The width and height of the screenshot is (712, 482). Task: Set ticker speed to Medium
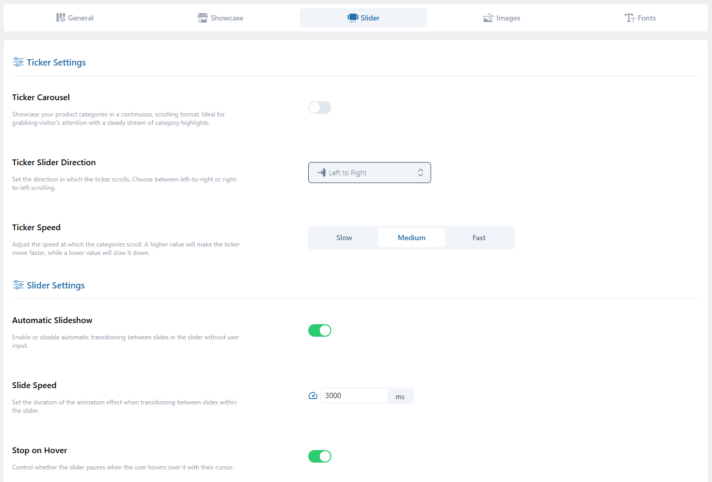click(x=412, y=238)
